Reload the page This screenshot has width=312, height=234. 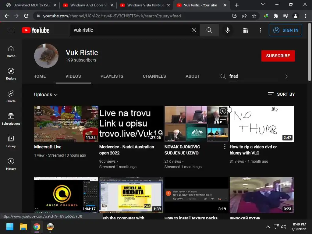[26, 16]
